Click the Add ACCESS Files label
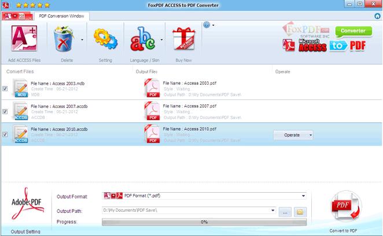Screen dimensions: 383x236 click(24, 60)
